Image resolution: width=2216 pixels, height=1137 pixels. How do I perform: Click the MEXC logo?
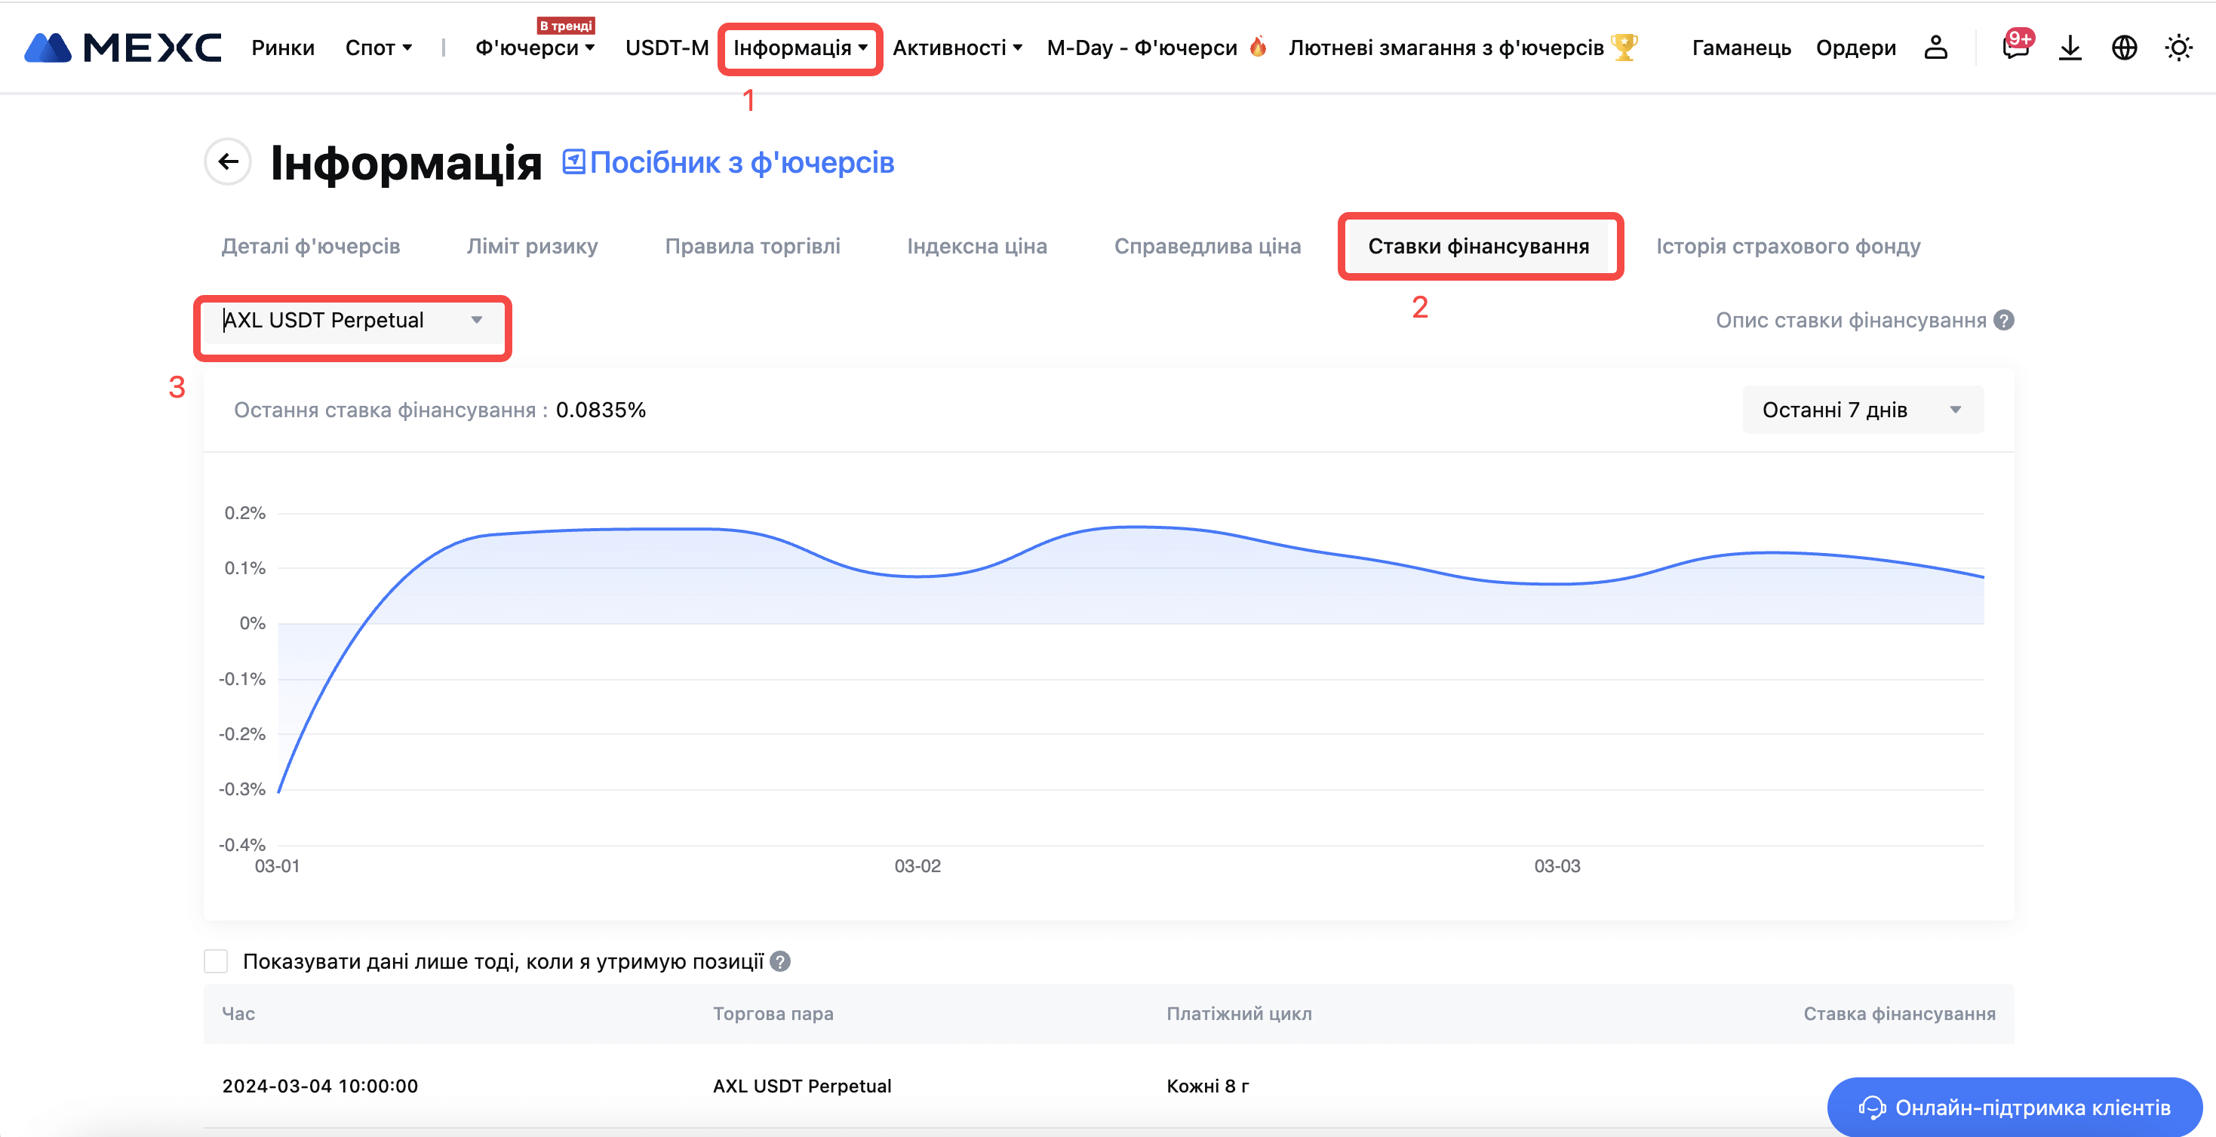pos(122,48)
